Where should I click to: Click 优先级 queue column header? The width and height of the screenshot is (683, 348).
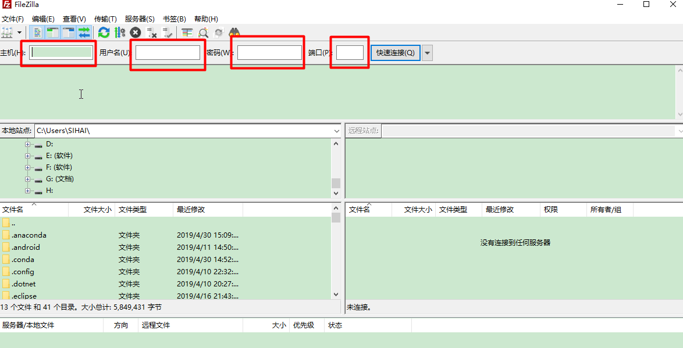click(x=307, y=325)
